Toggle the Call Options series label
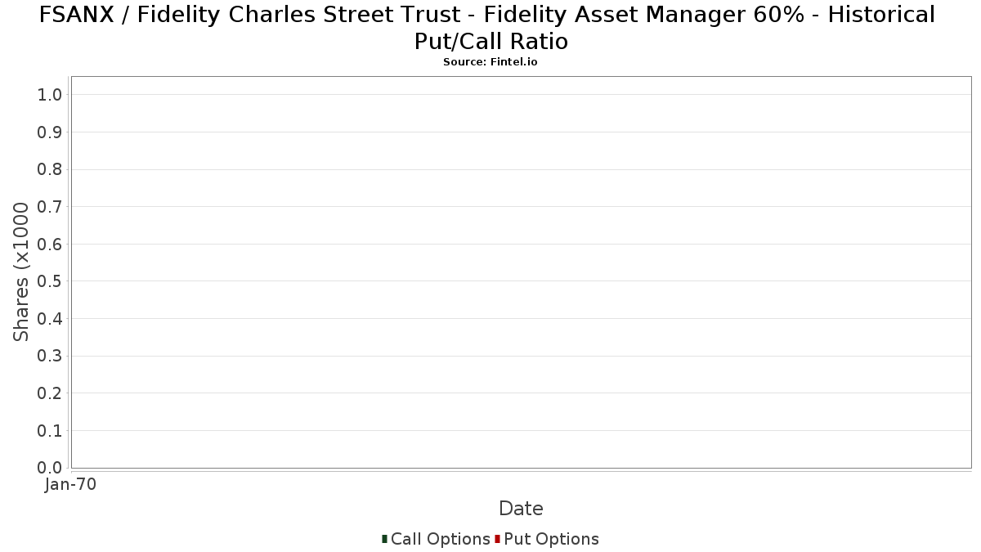The image size is (981, 552). pos(440,539)
